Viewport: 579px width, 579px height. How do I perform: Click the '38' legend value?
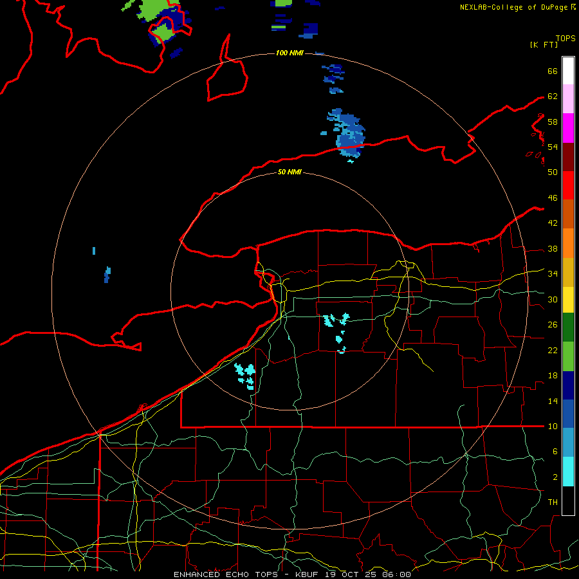[x=553, y=248]
